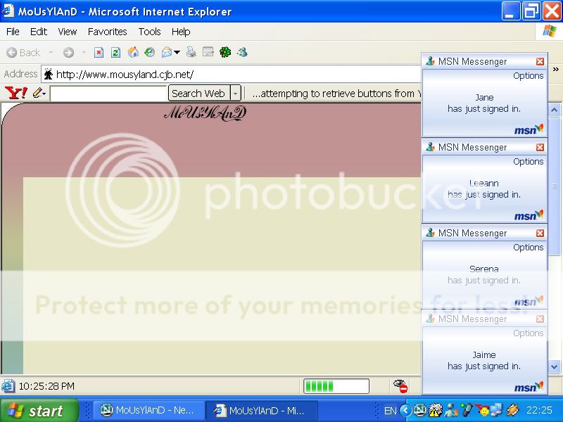The height and width of the screenshot is (422, 563).
Task: Click the Start button on taskbar
Action: tap(37, 411)
